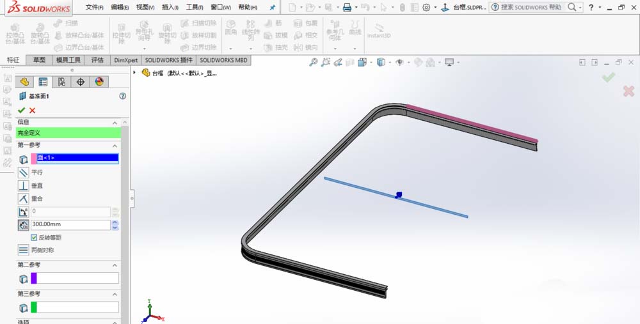
Task: Click the magnifier search button in help box
Action: pos(572,7)
